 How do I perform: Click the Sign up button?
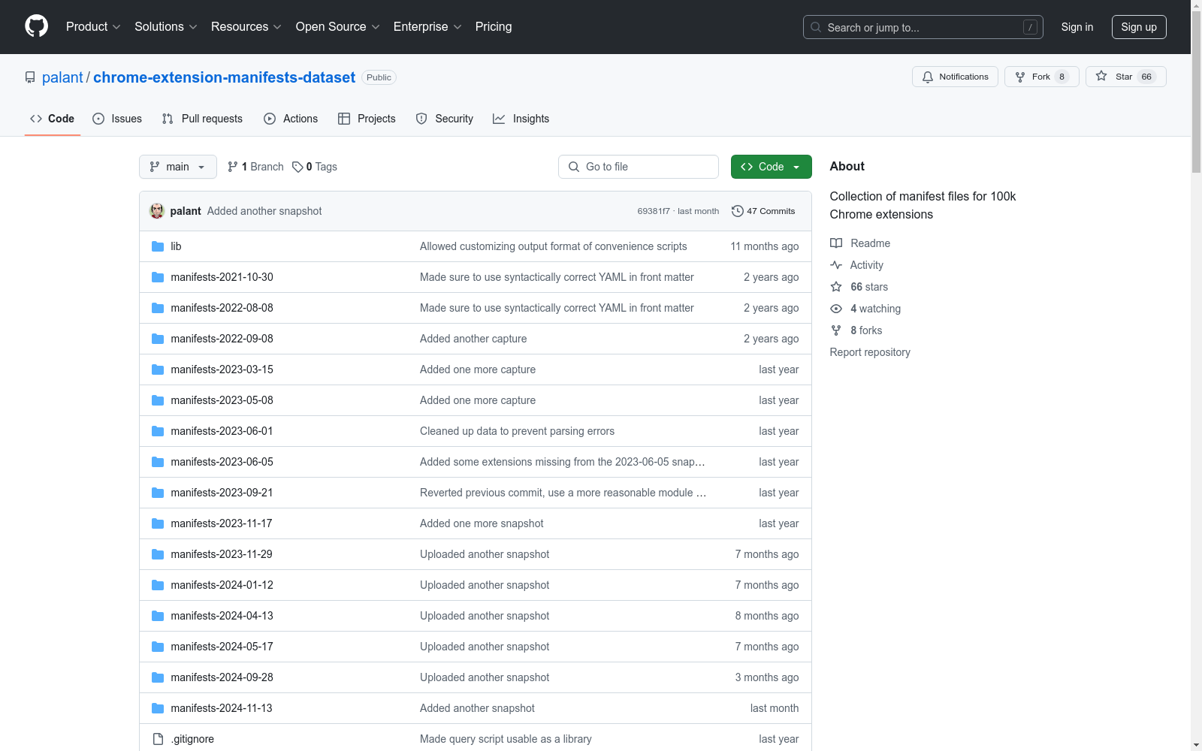(1139, 27)
